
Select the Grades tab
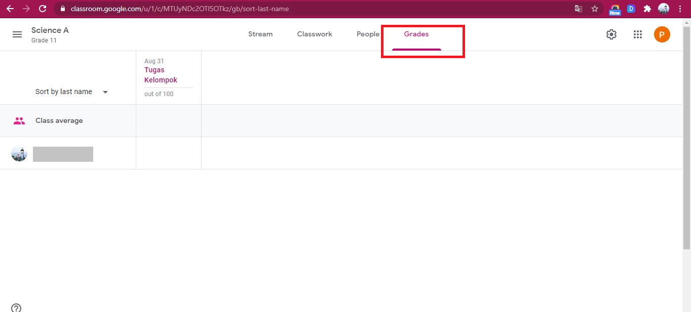click(416, 34)
